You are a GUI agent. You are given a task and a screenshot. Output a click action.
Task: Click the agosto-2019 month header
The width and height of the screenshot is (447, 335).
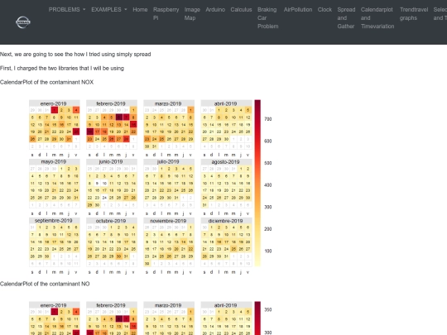(226, 162)
